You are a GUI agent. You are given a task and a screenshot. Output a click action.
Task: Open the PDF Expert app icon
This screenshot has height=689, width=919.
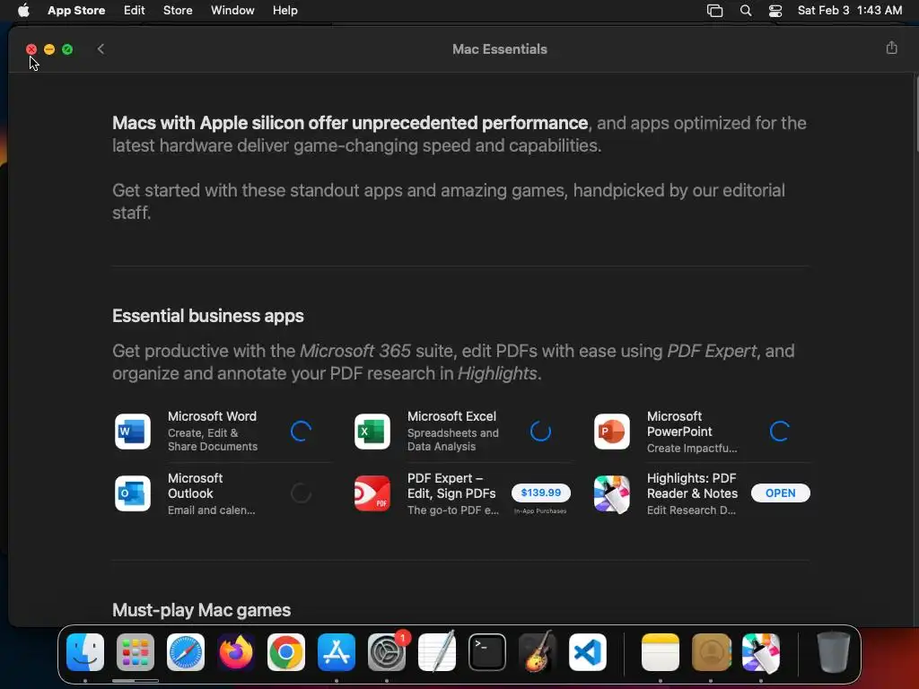(372, 493)
